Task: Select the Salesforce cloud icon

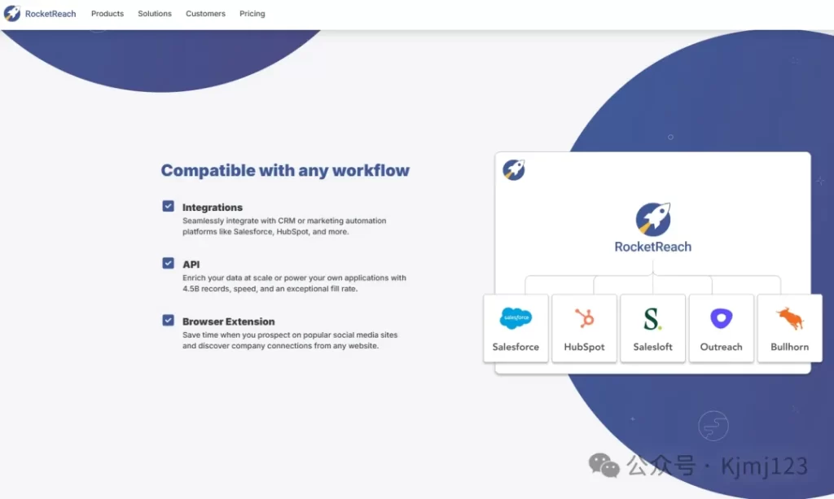Action: [x=516, y=317]
